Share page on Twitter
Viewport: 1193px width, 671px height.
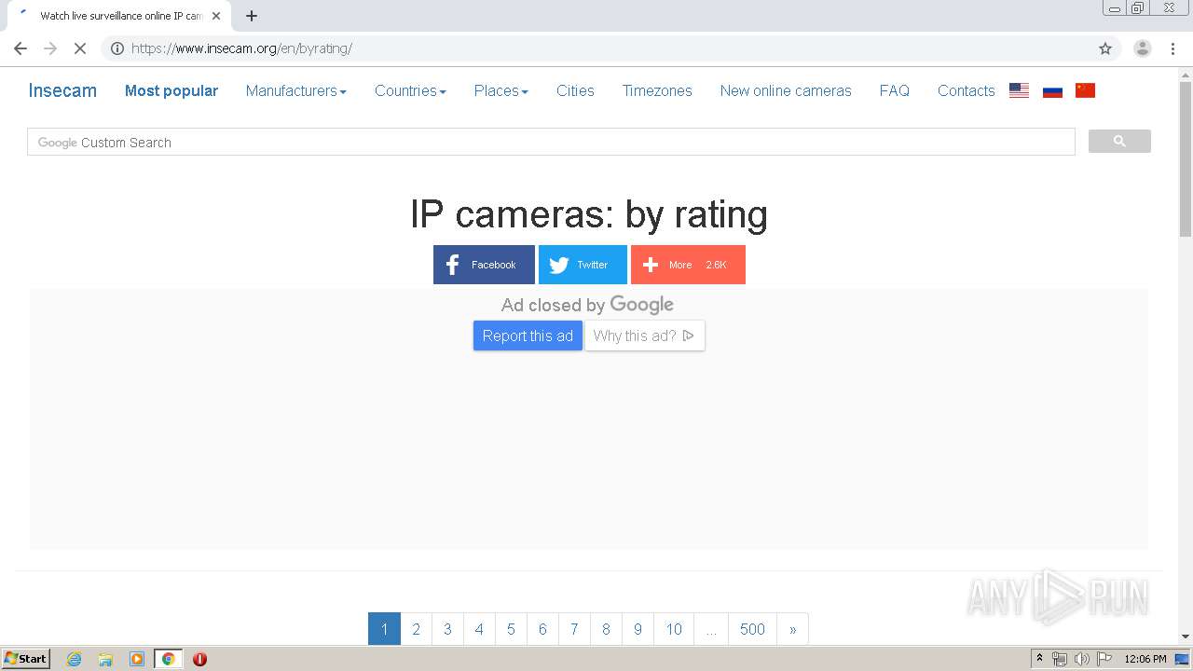click(583, 265)
